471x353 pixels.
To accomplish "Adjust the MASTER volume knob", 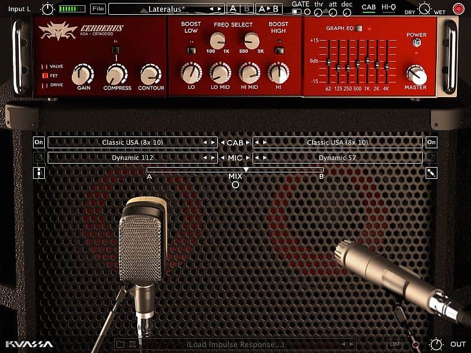I will [416, 75].
